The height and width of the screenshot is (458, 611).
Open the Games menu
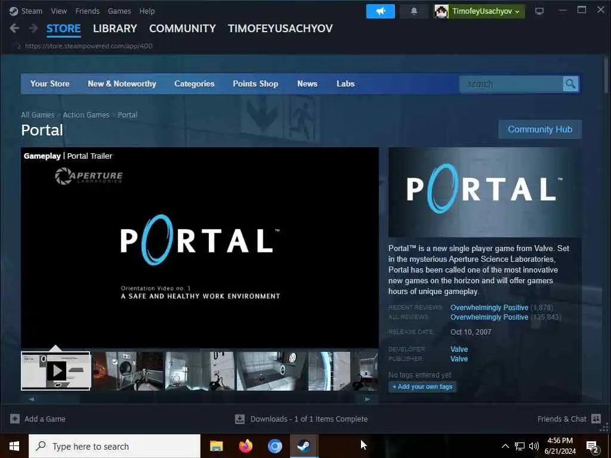pyautogui.click(x=119, y=11)
